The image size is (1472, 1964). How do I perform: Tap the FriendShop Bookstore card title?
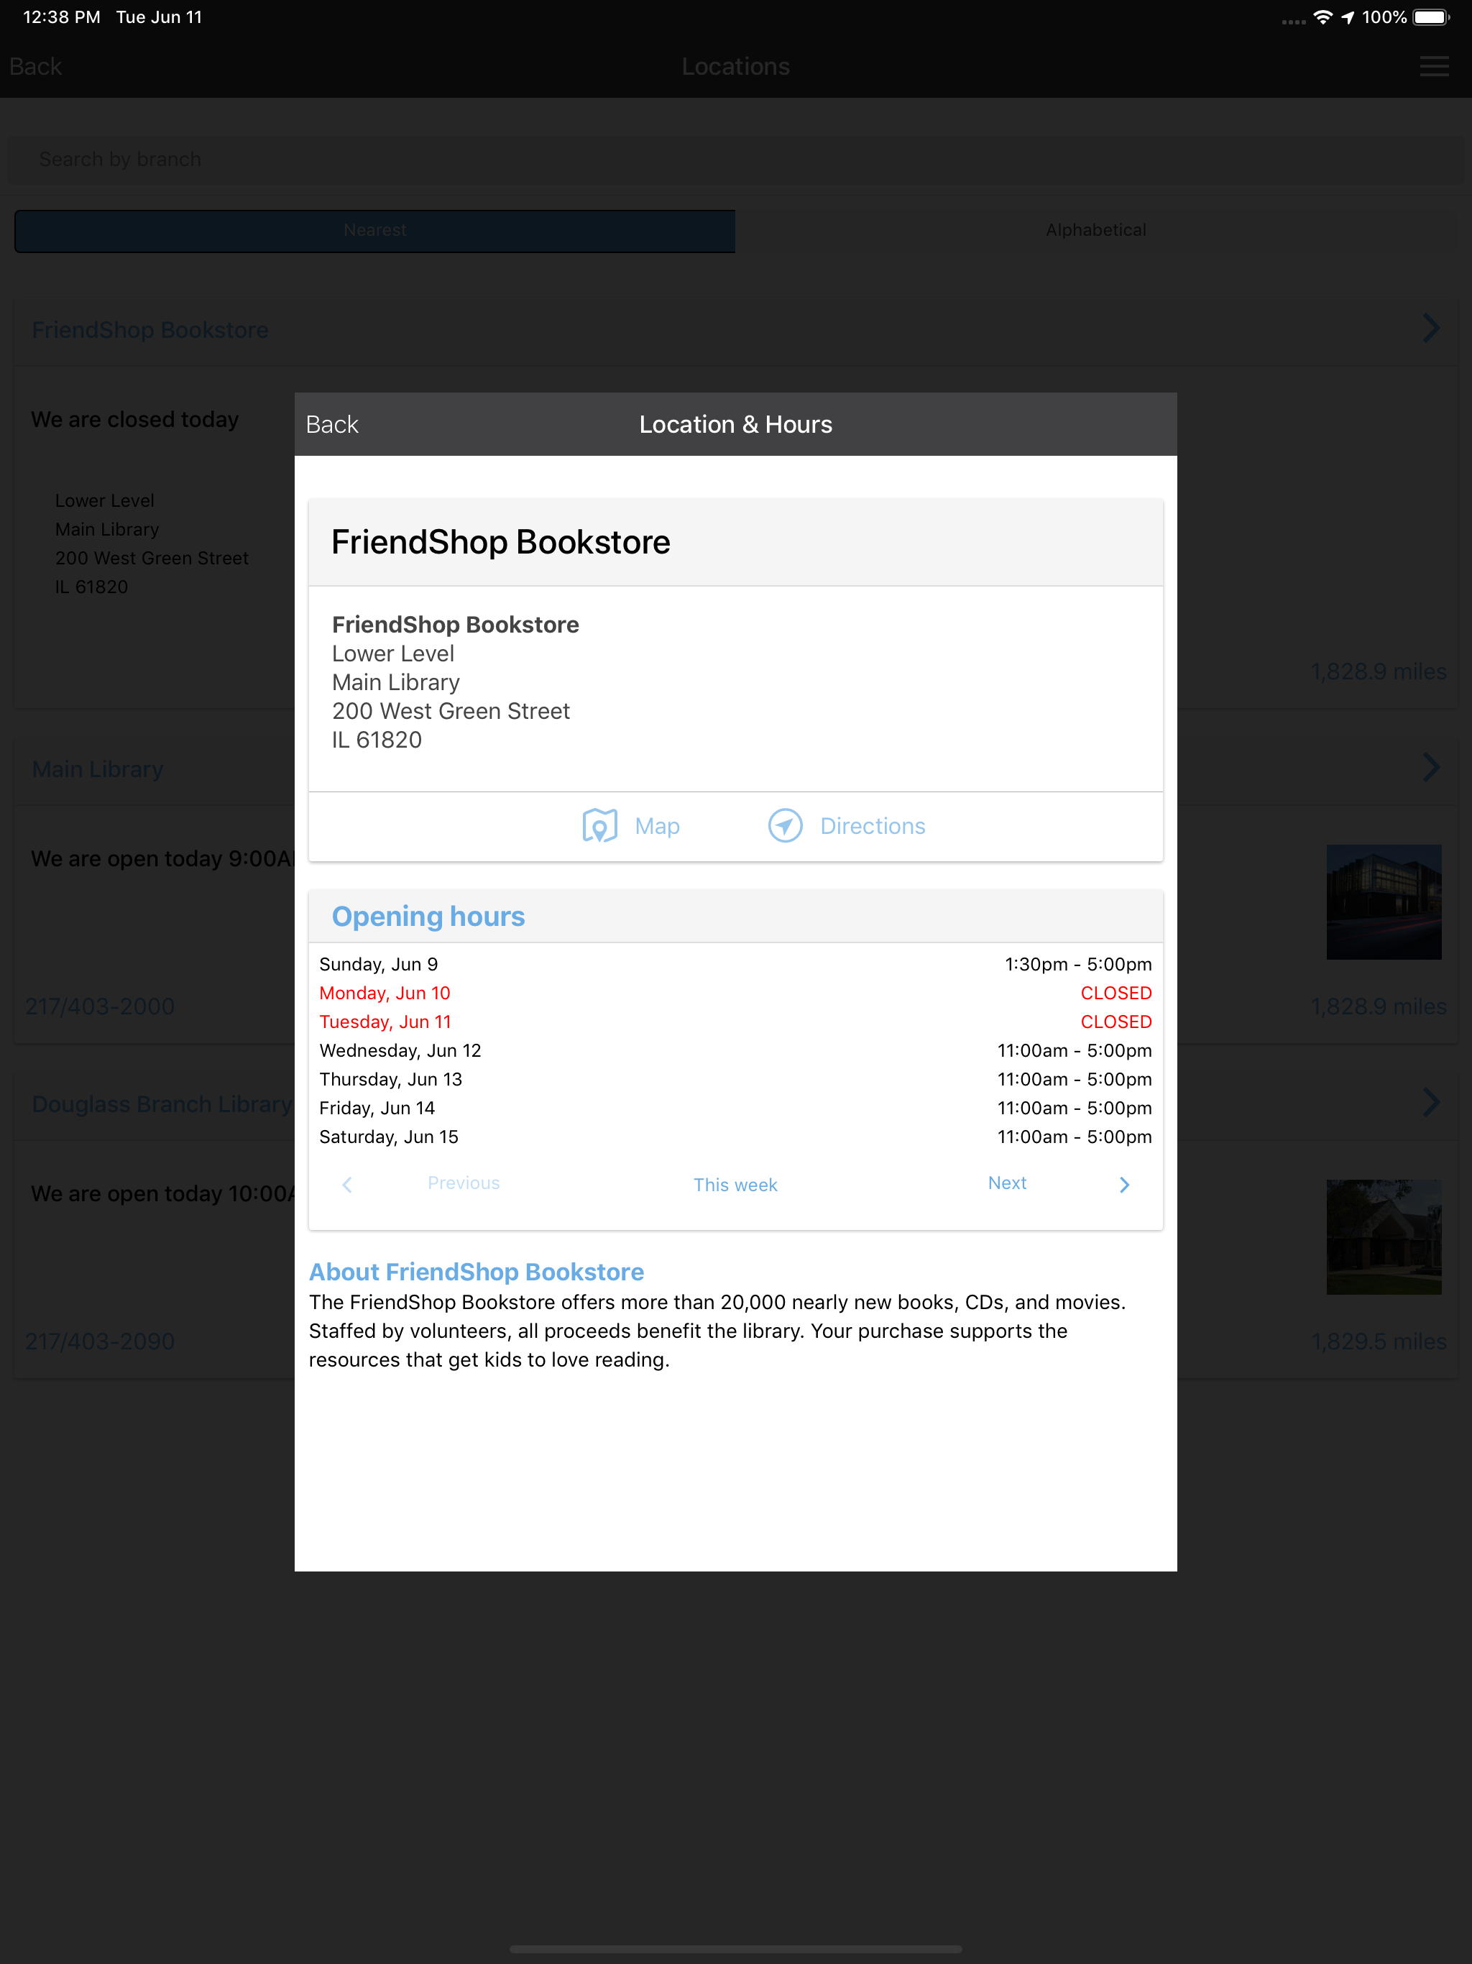501,543
